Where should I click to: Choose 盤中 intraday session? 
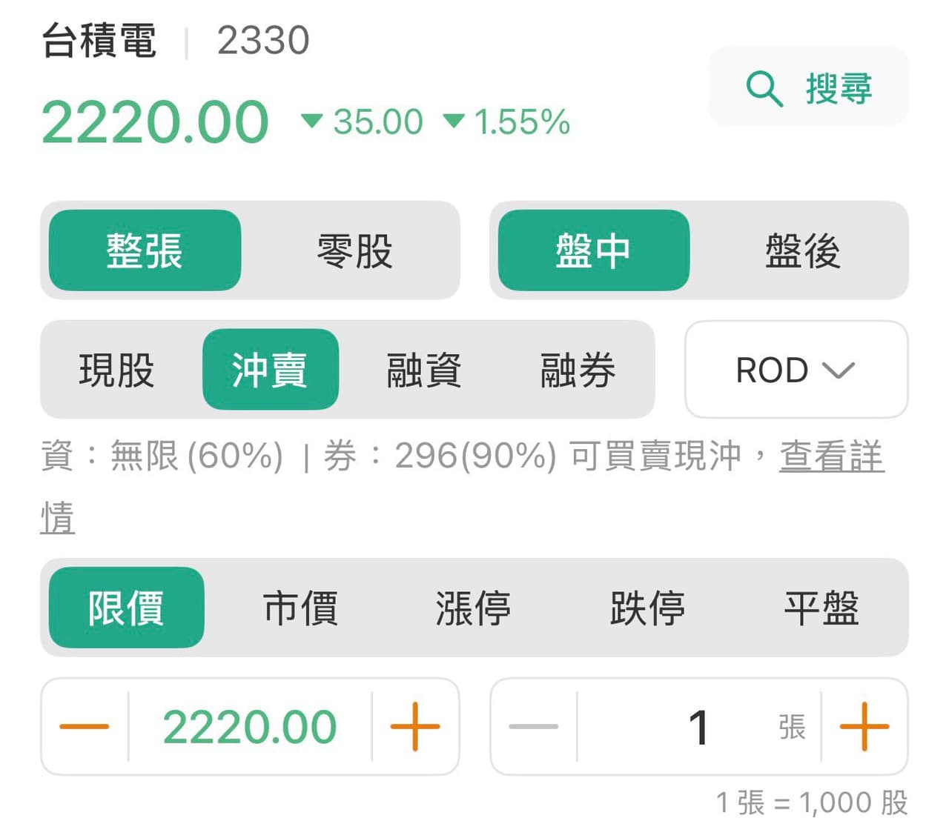click(593, 250)
